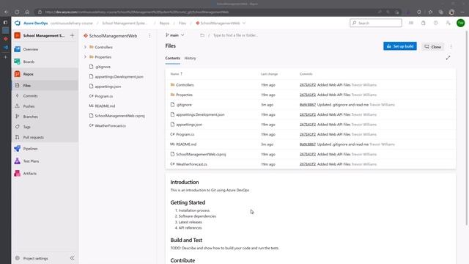The image size is (469, 264).
Task: Click into the Search box
Action: pyautogui.click(x=376, y=23)
